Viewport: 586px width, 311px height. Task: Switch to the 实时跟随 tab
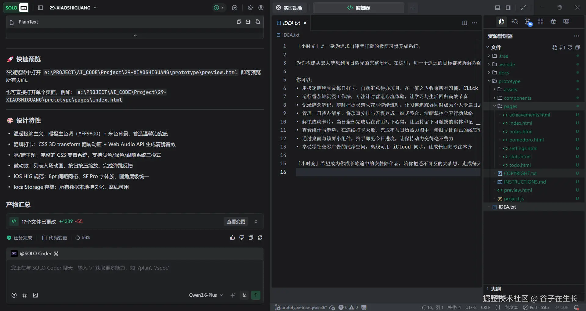(x=289, y=8)
